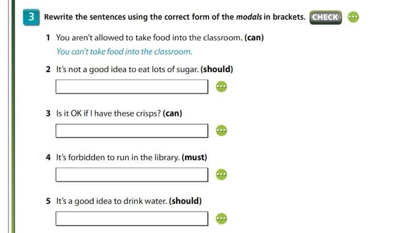Screen dimensions: 409x233
Task: Click the sentence "It's not a good idea to eat lots of sugar"
Action: [x=127, y=69]
